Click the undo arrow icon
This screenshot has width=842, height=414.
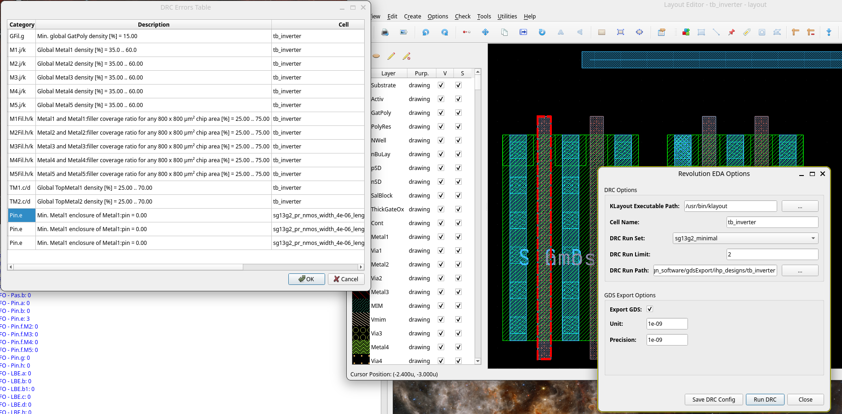point(425,32)
